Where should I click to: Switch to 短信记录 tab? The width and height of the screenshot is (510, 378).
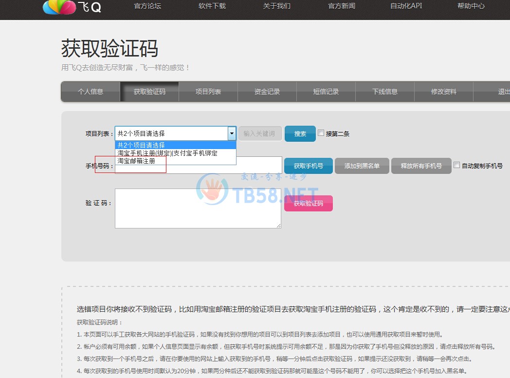(x=326, y=92)
